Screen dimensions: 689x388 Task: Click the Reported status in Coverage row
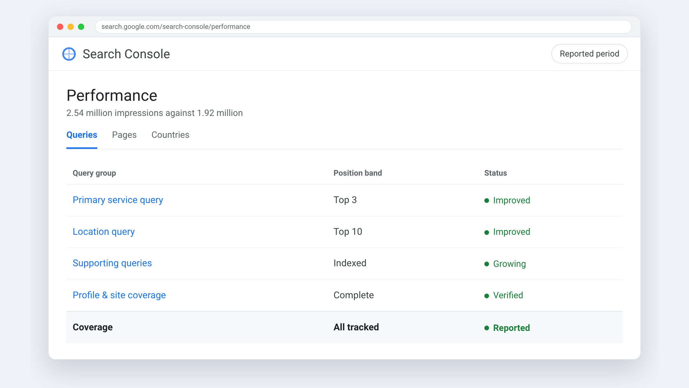point(507,328)
